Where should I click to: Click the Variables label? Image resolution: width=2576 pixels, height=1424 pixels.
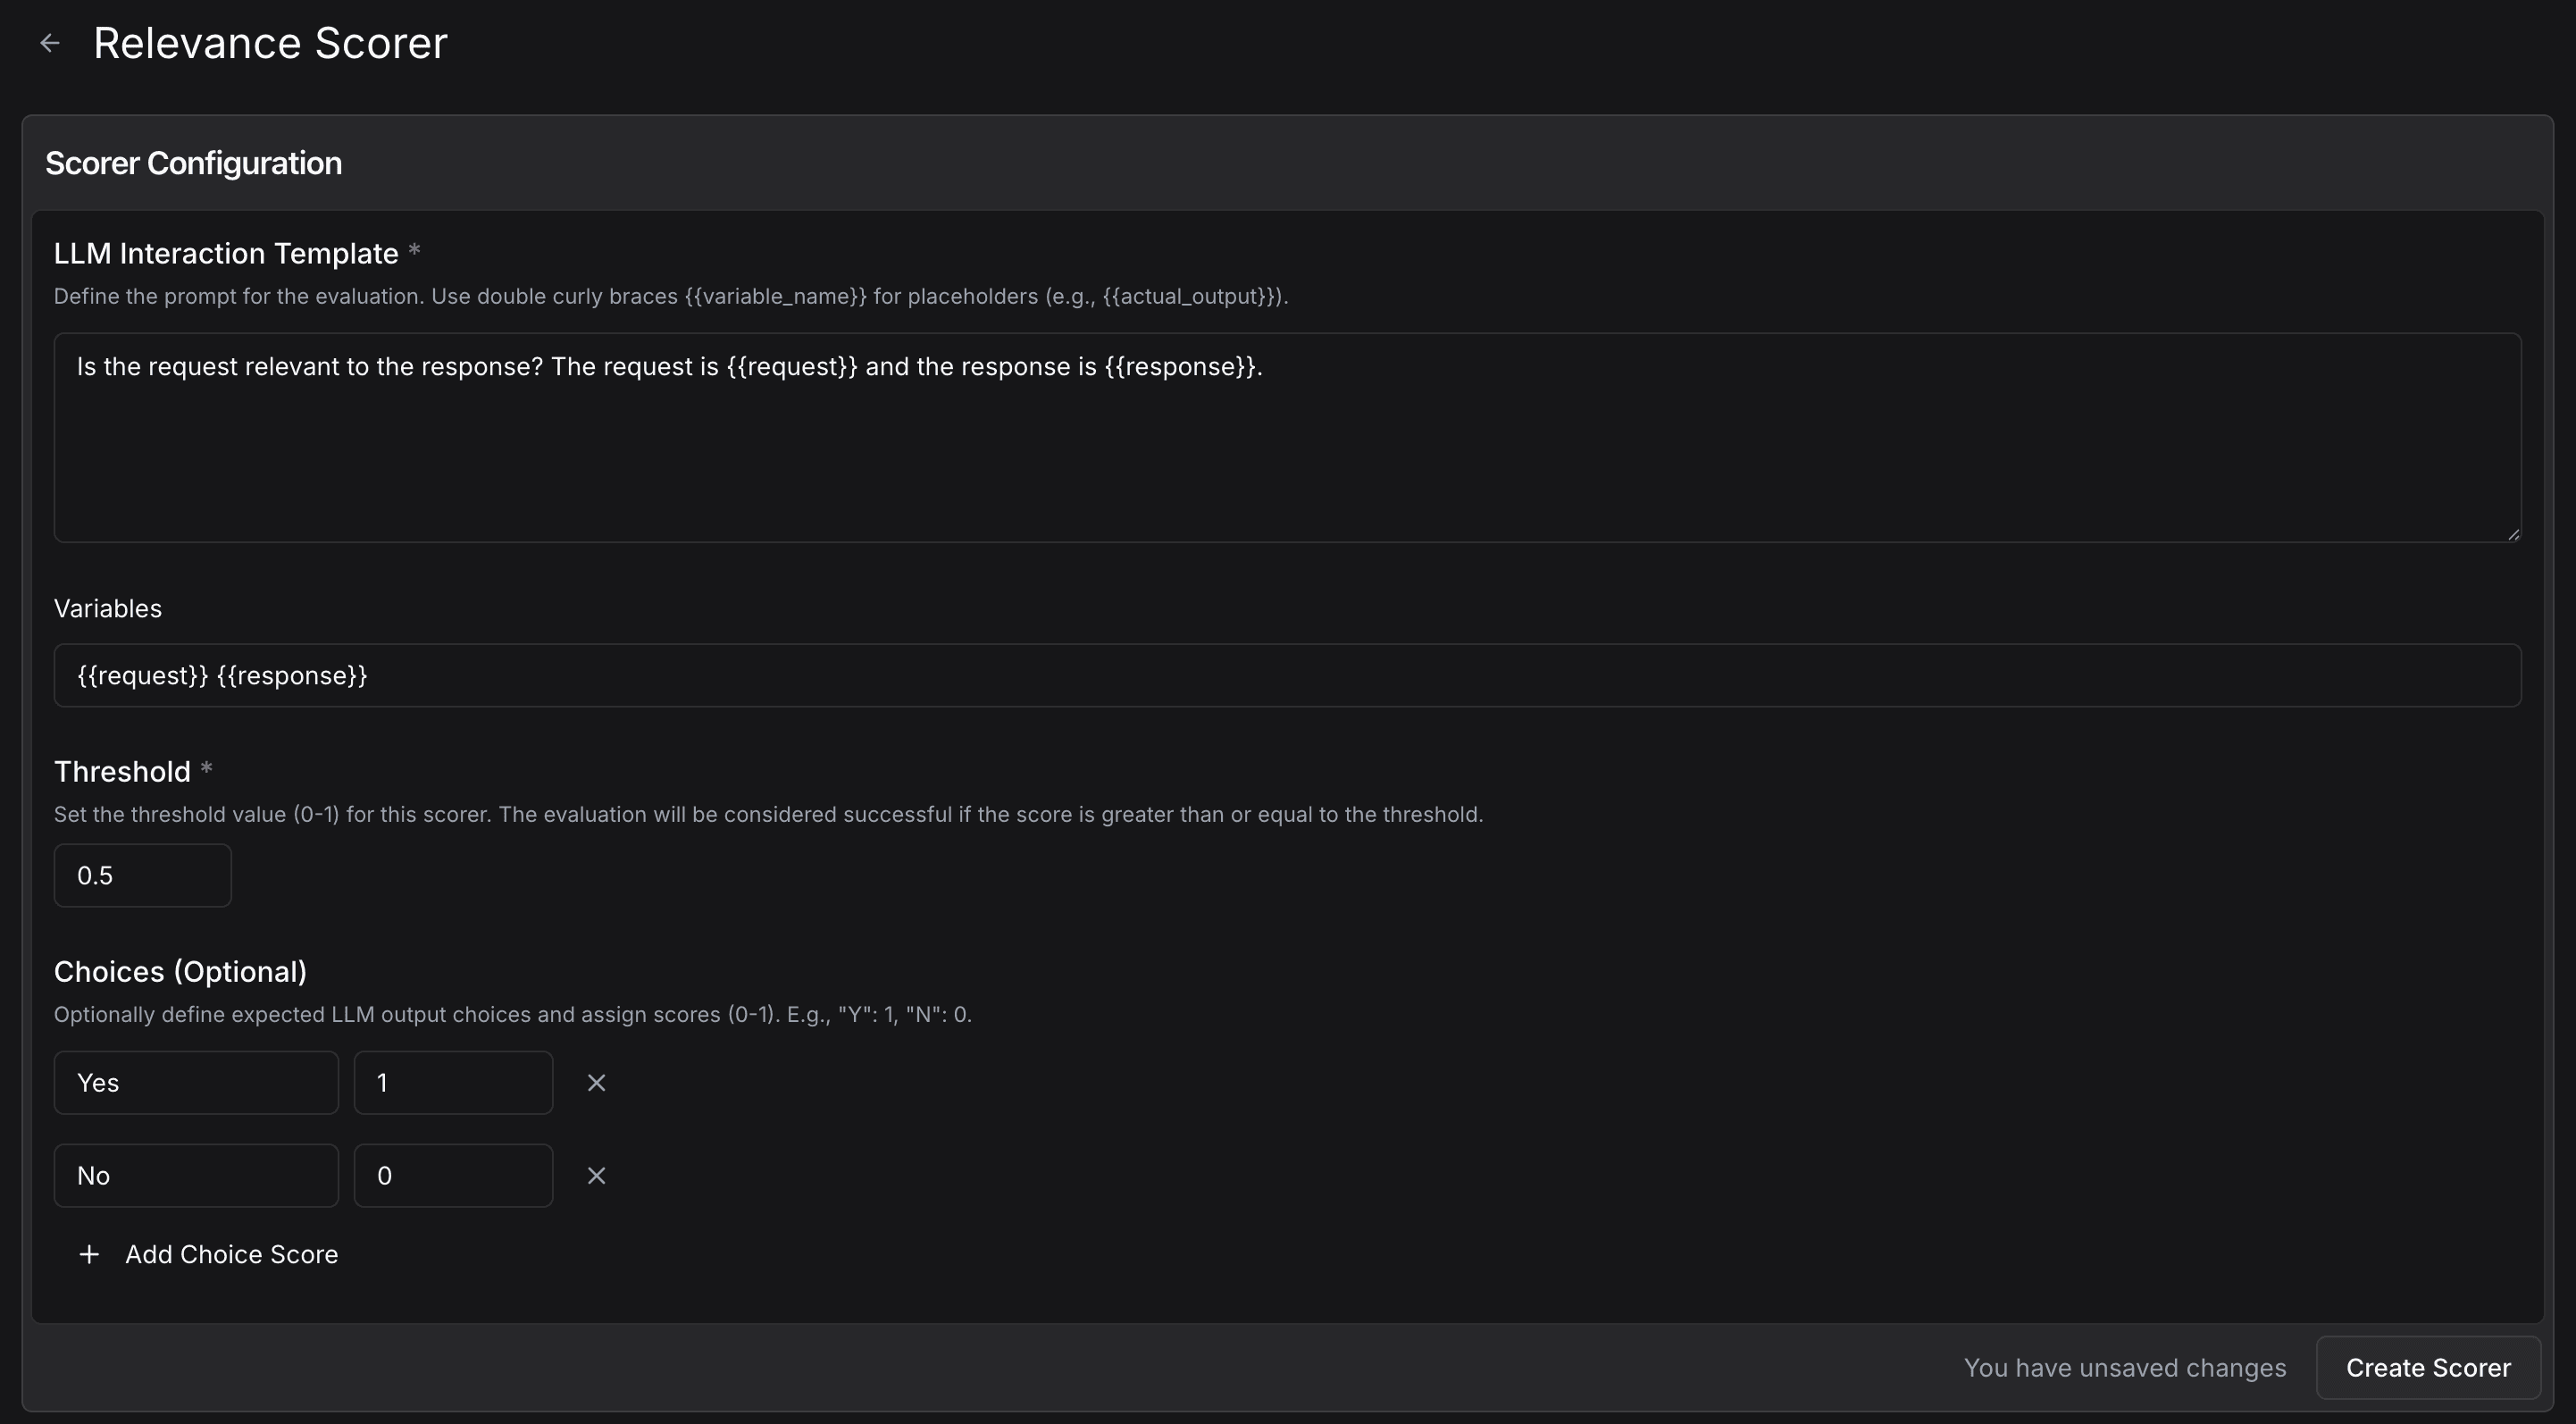(x=107, y=609)
